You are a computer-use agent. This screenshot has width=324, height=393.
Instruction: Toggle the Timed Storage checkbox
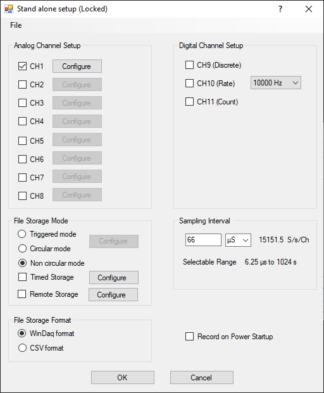pyautogui.click(x=22, y=277)
